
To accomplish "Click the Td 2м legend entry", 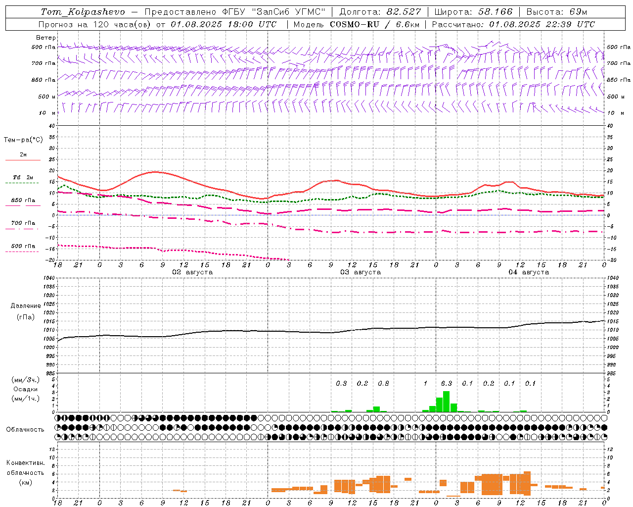I will tap(23, 177).
